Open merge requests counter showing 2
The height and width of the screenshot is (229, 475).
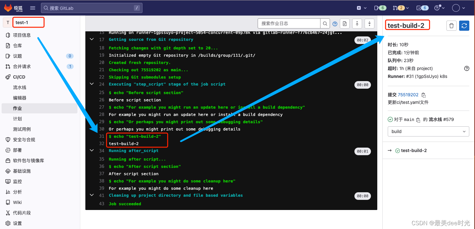(401, 8)
